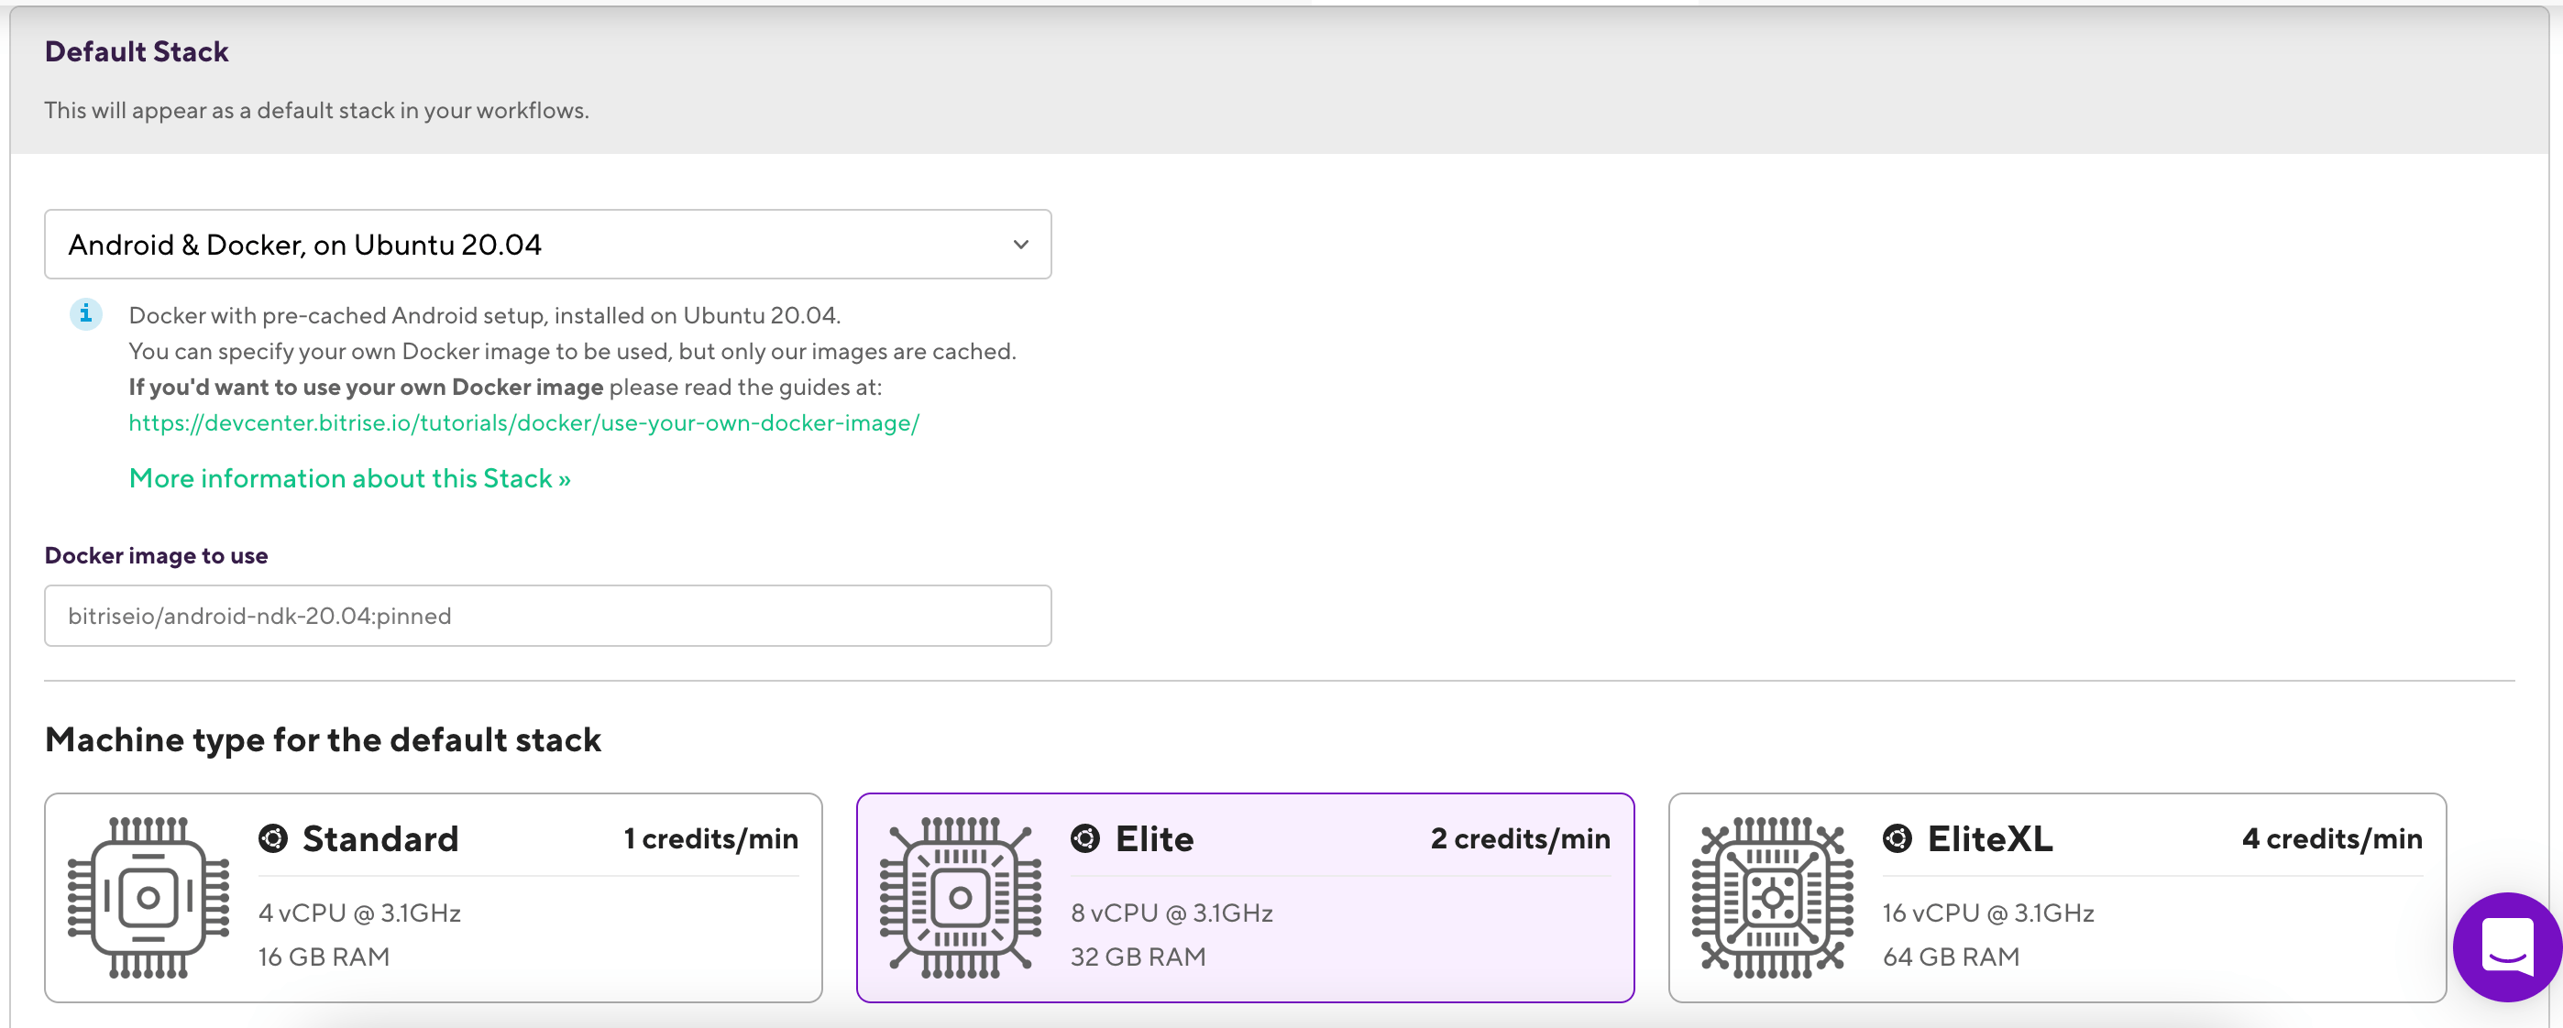Click the chip icon on the EliteXL card
Image resolution: width=2563 pixels, height=1028 pixels.
(1772, 898)
